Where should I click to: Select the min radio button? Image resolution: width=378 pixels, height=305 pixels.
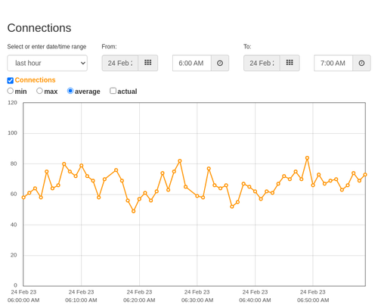tap(11, 91)
